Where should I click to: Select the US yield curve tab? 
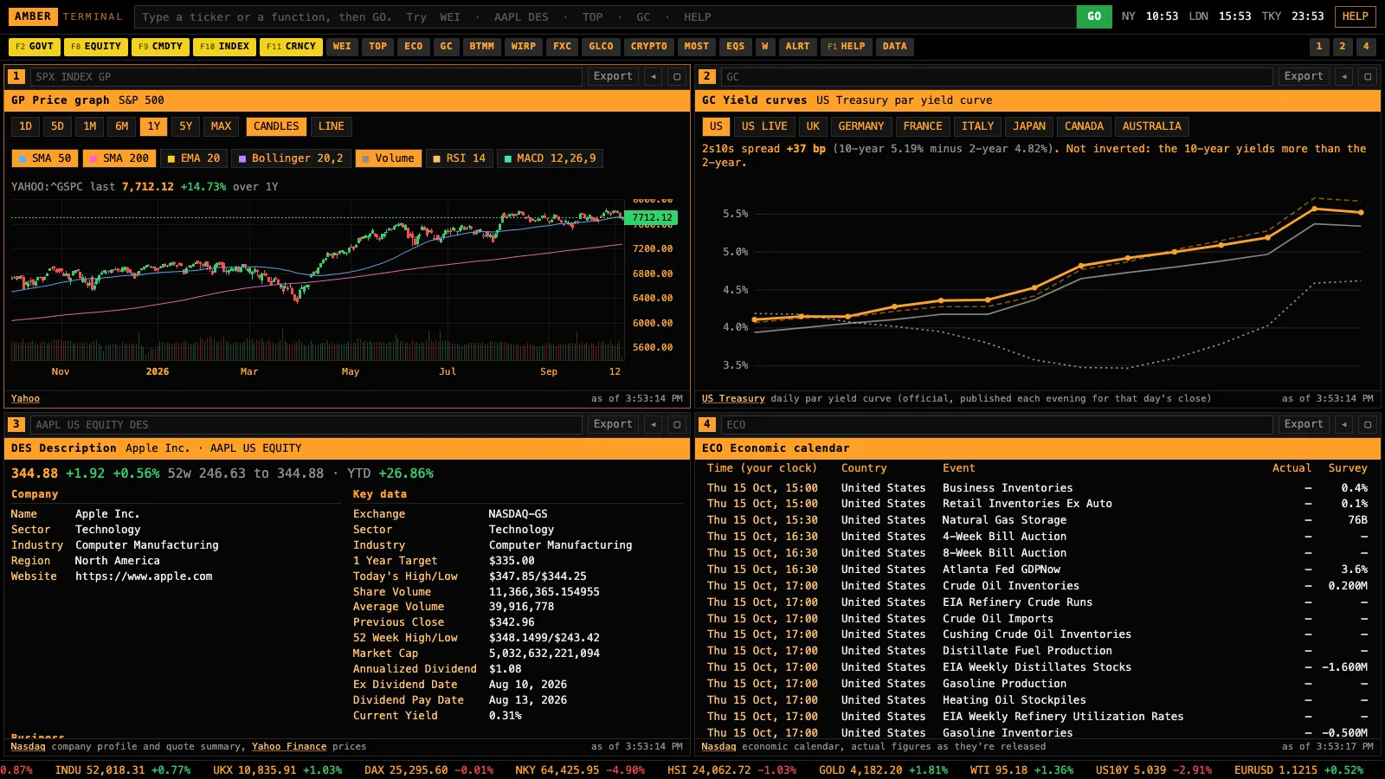point(716,126)
